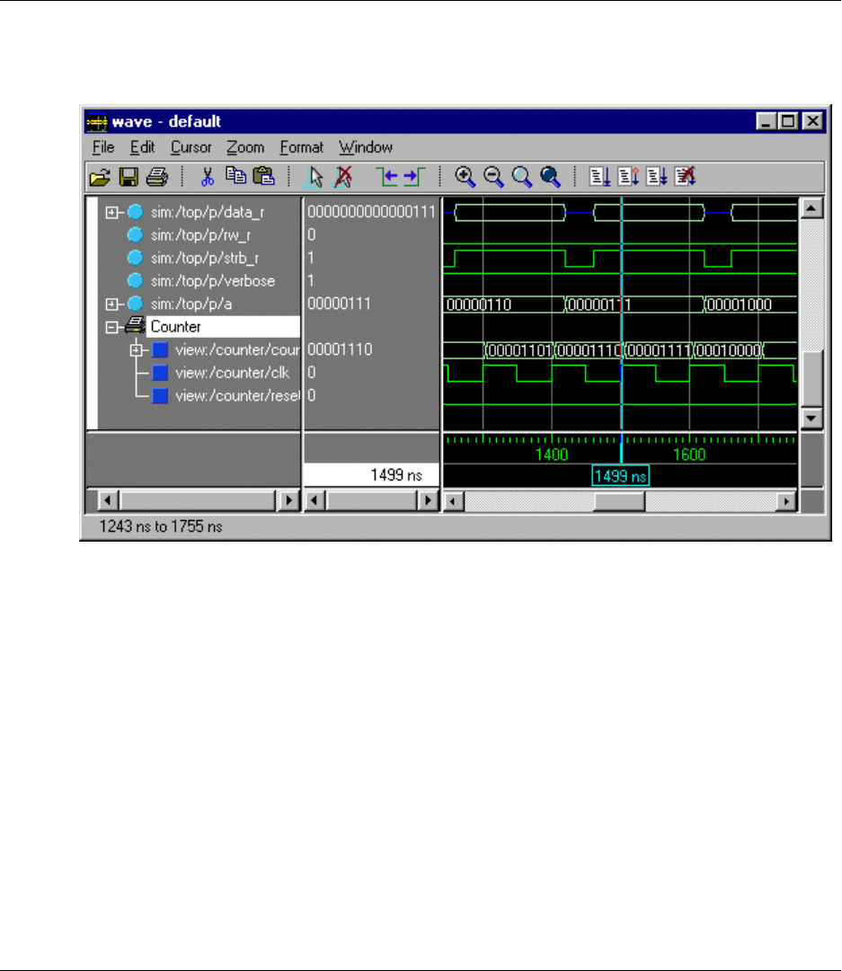
Task: Click the 00001110 count value in values pane
Action: coord(340,350)
